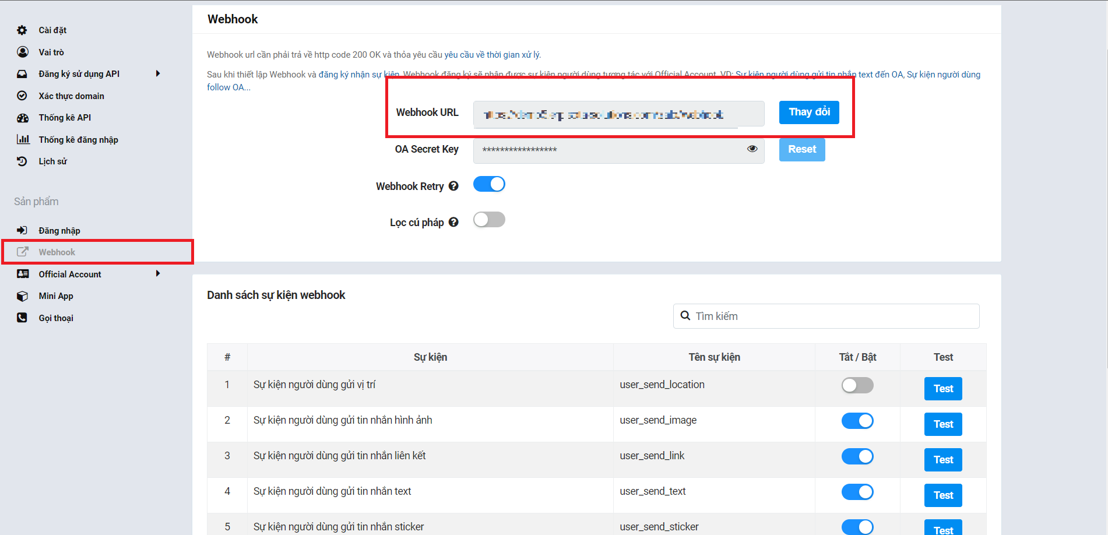Enable the Lọc cú pháp toggle
The height and width of the screenshot is (535, 1108).
(x=489, y=219)
